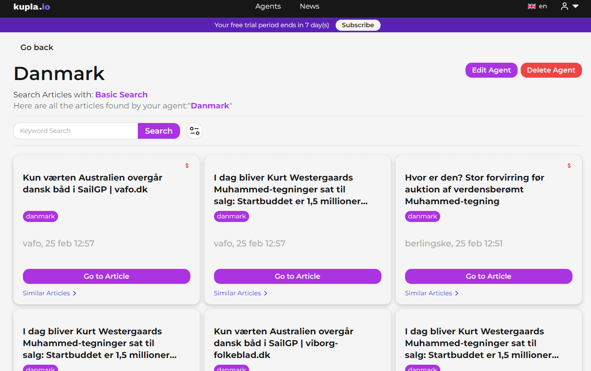Click the 'Danmark' agent name in the description line
This screenshot has height=371, width=591.
tap(210, 106)
